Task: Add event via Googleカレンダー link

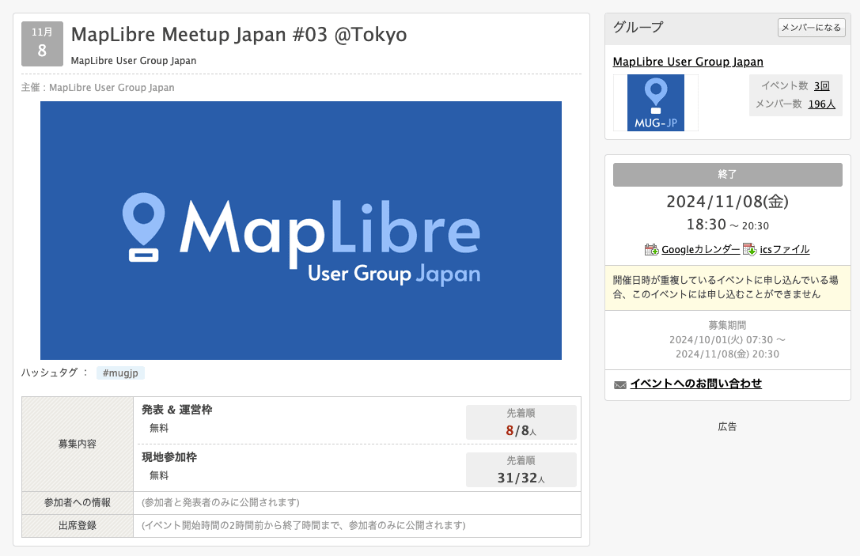Action: click(700, 249)
